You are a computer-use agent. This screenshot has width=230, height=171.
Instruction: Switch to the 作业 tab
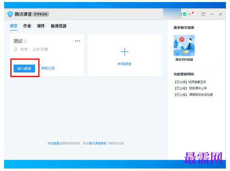coord(27,26)
